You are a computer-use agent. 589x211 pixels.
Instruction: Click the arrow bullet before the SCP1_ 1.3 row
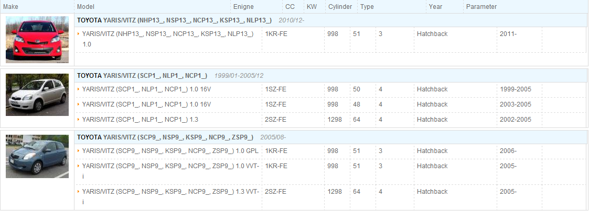point(79,120)
